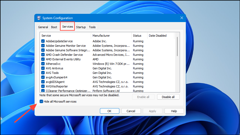
Task: Click the AMD manufacturer cell
Action: (x=95, y=59)
